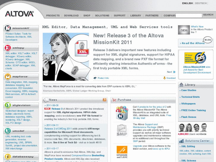Screen dimensions: 216x162
Task: Click the Upgrade and Save orange icon
Action: [122, 152]
